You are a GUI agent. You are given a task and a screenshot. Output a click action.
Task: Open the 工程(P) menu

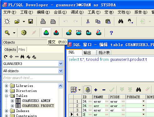(27, 12)
